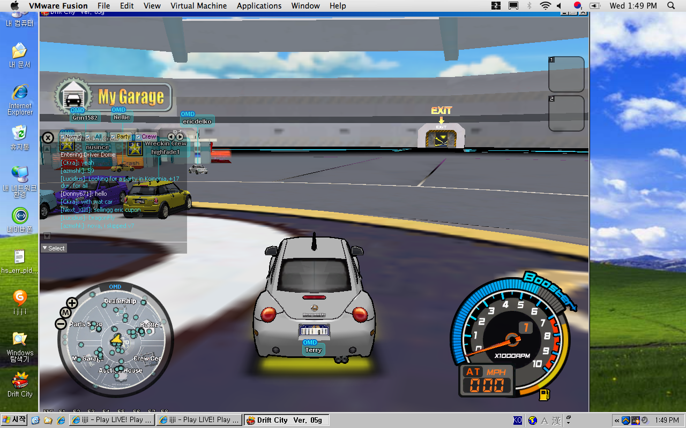Open the Edit menu
Screen dimensions: 686x428
pyautogui.click(x=127, y=6)
